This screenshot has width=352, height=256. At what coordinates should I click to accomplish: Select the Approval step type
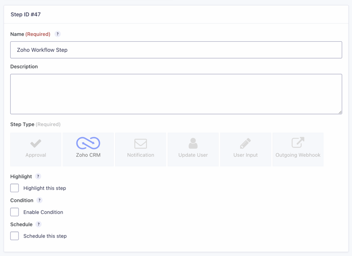point(35,149)
